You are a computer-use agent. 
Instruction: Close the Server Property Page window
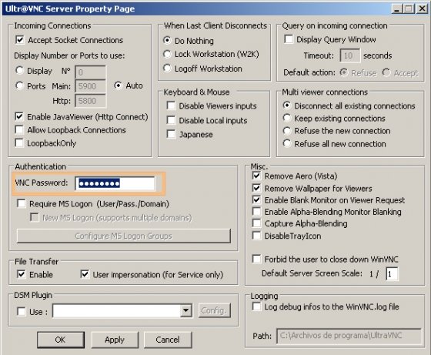coord(422,8)
